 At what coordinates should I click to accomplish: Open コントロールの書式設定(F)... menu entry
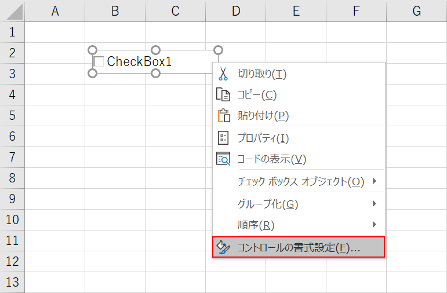(x=299, y=247)
